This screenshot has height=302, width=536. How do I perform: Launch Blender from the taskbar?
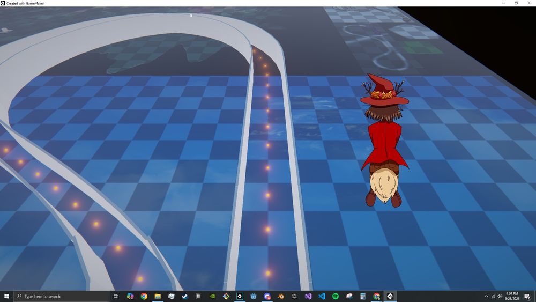(281, 296)
